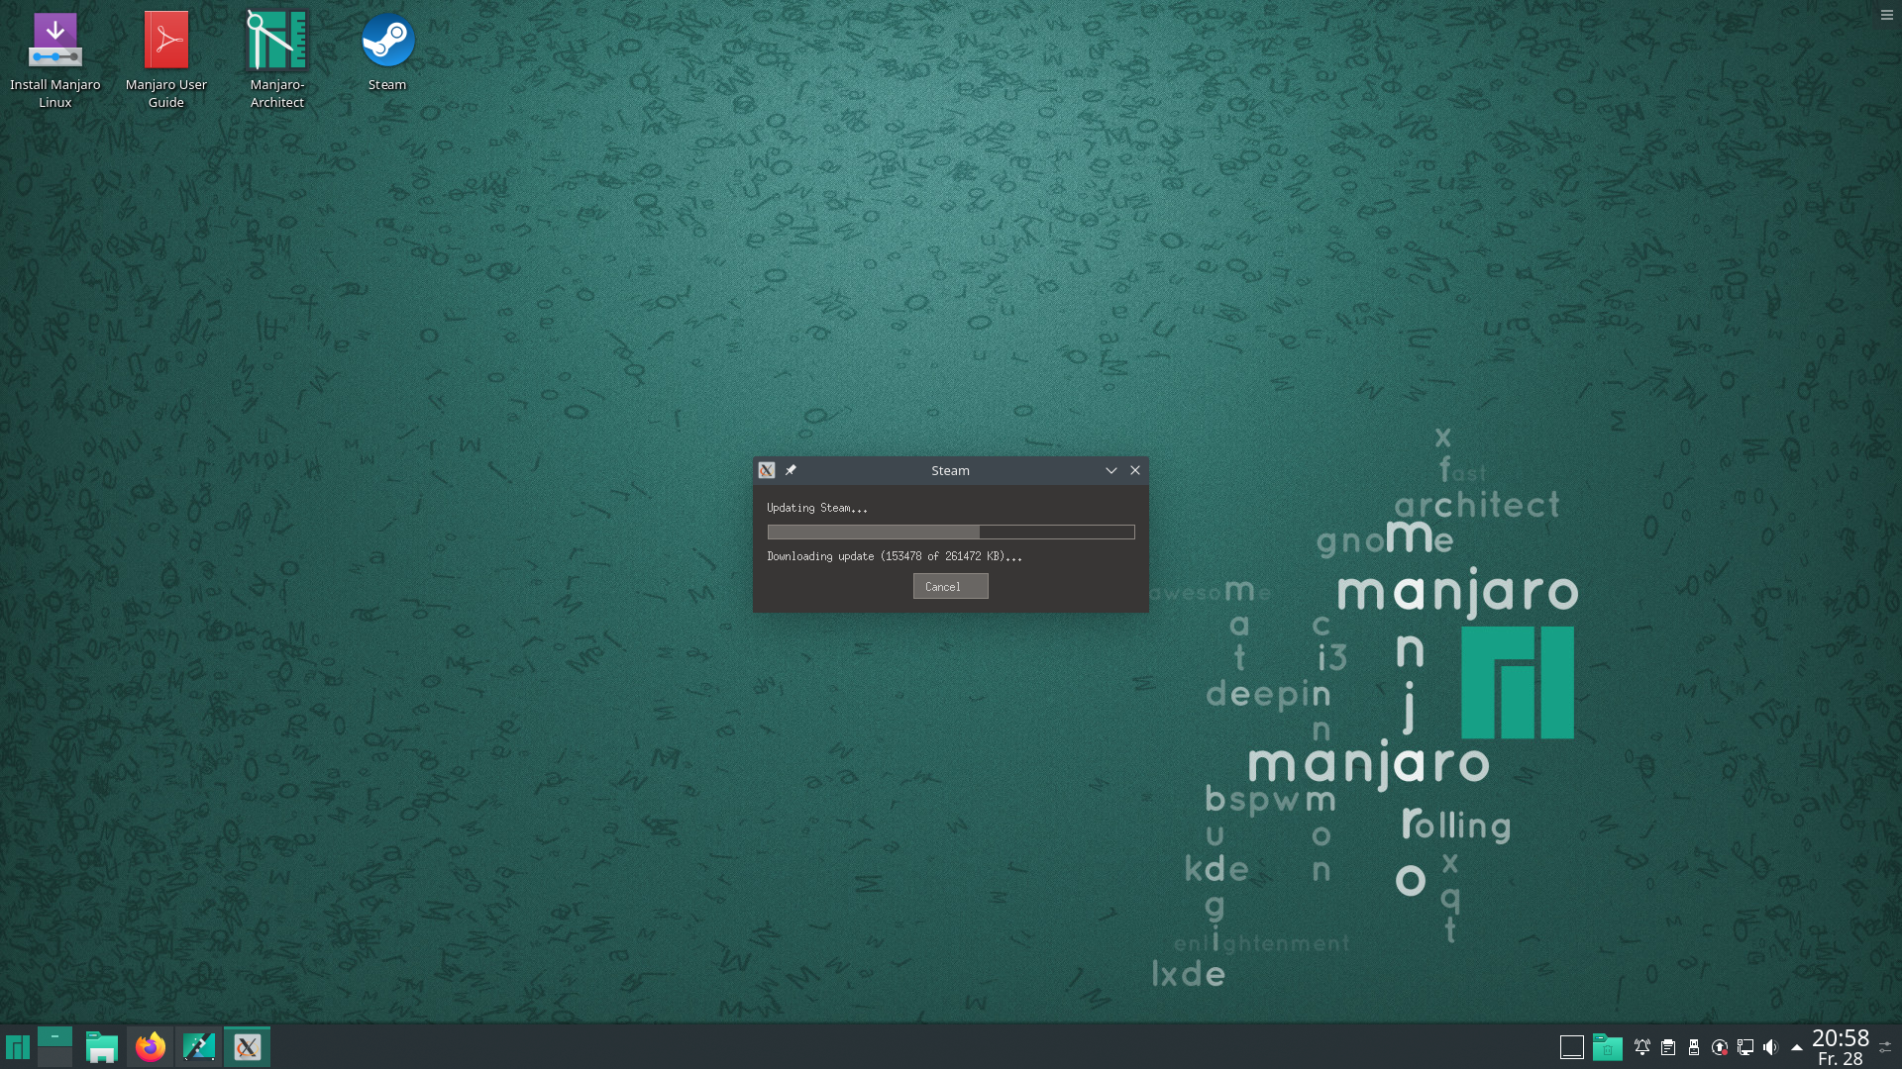Close the Steam updater dialog
The height and width of the screenshot is (1069, 1902).
point(1135,470)
